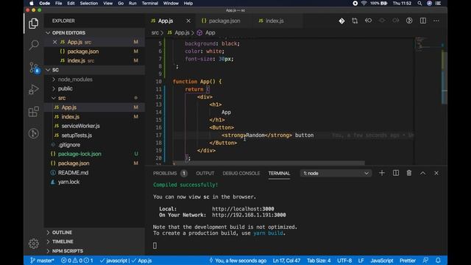The height and width of the screenshot is (265, 471).
Task: Split the editor to the right
Action: tap(423, 21)
